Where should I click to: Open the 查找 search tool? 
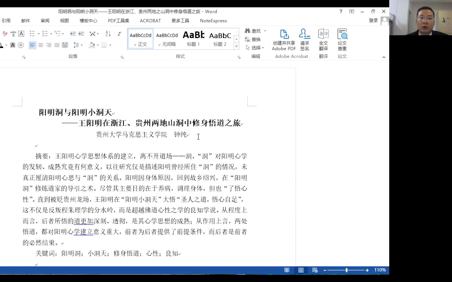[x=253, y=31]
